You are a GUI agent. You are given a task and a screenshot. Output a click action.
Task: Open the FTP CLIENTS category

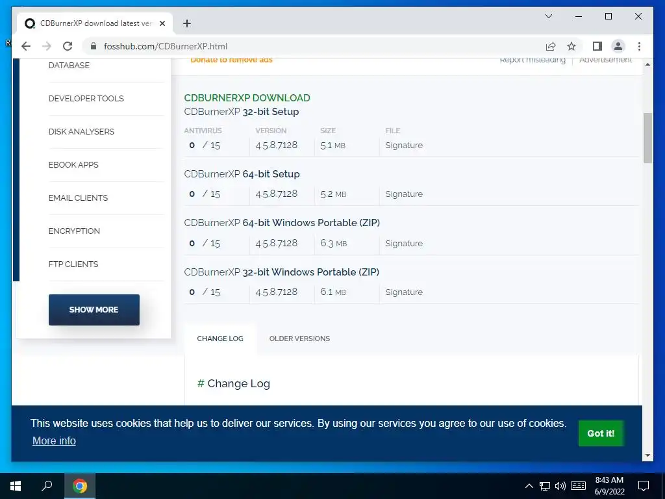click(x=73, y=264)
